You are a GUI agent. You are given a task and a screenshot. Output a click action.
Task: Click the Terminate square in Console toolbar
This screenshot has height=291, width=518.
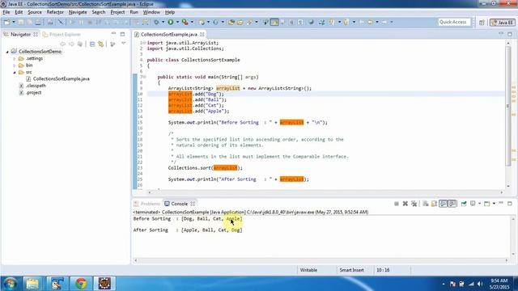coord(397,204)
